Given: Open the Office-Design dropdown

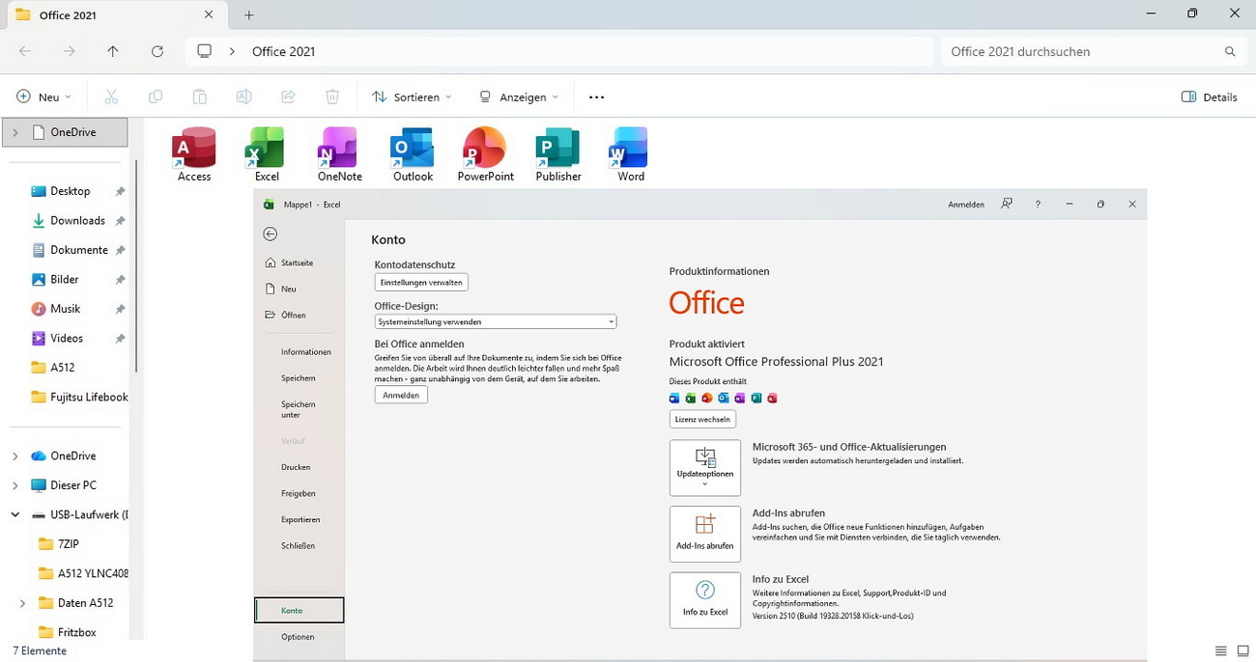Looking at the screenshot, I should click(495, 321).
